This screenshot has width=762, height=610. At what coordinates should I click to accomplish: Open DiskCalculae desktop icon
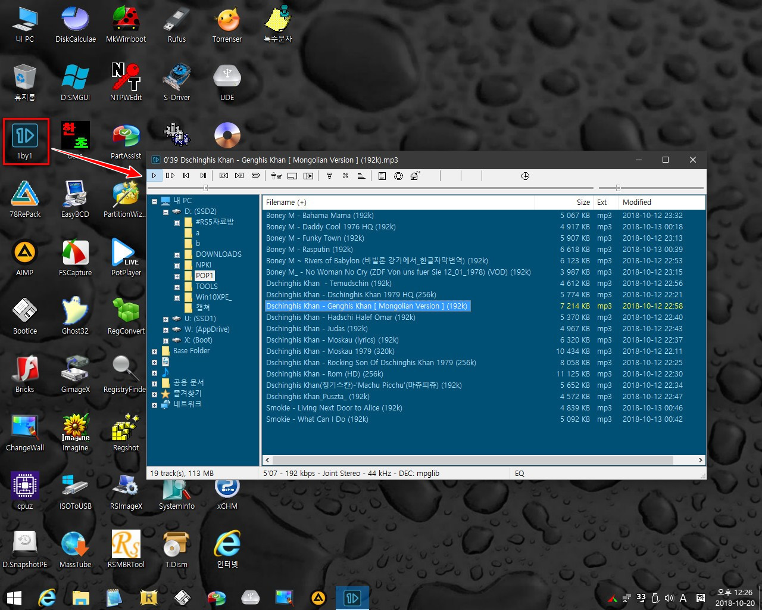click(76, 25)
